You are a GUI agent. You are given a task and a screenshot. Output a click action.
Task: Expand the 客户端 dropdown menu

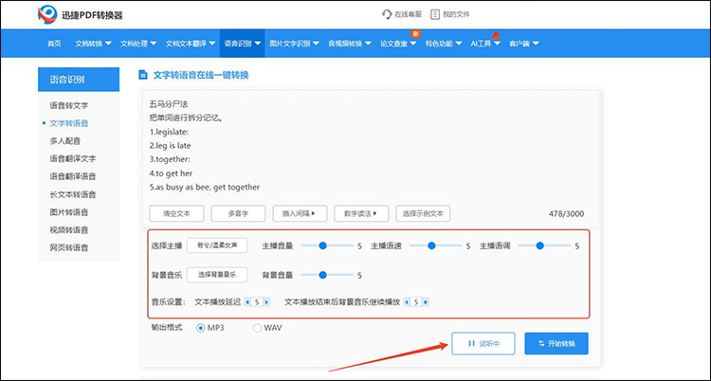pos(523,44)
